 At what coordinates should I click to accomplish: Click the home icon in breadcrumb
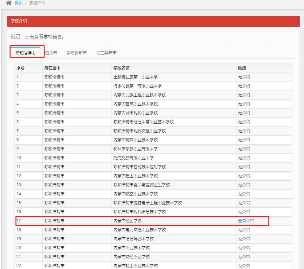pyautogui.click(x=9, y=3)
